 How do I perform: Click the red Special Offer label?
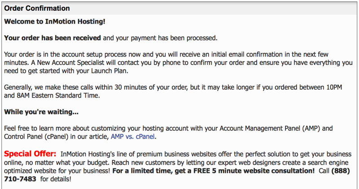pos(30,154)
